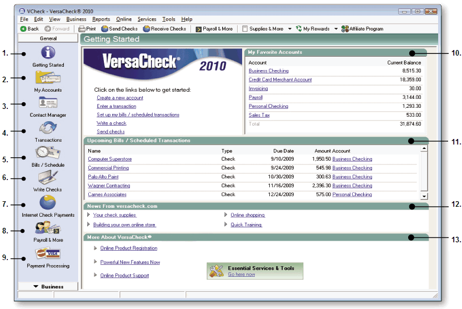This screenshot has height=309, width=462.
Task: Click triangle beside Quick Training
Action: 225,225
